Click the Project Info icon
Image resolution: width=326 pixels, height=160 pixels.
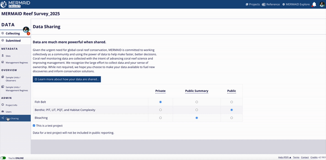click(3, 105)
